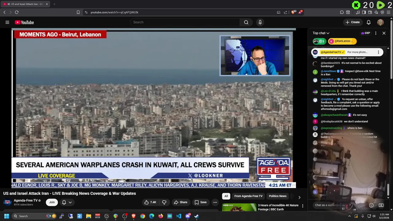This screenshot has width=393, height=221.
Task: Click the live video player
Action: pos(154,107)
